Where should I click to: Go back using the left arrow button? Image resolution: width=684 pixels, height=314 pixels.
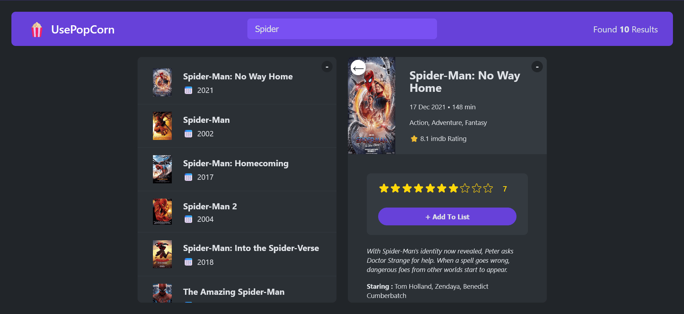[x=358, y=68]
